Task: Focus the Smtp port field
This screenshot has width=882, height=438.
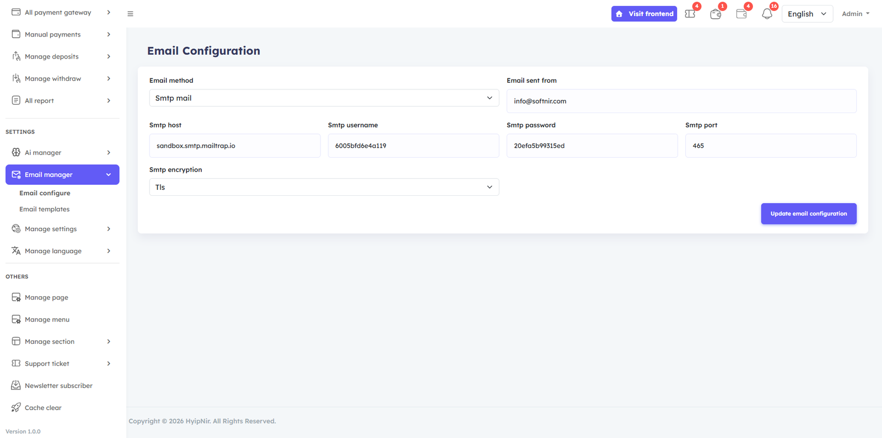Action: (x=770, y=146)
